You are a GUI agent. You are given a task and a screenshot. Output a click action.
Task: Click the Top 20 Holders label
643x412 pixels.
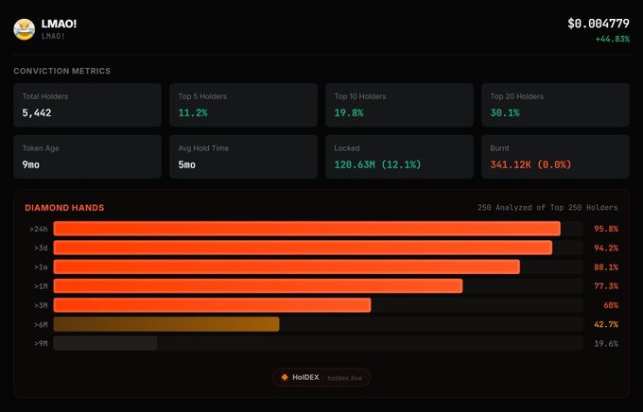point(516,96)
